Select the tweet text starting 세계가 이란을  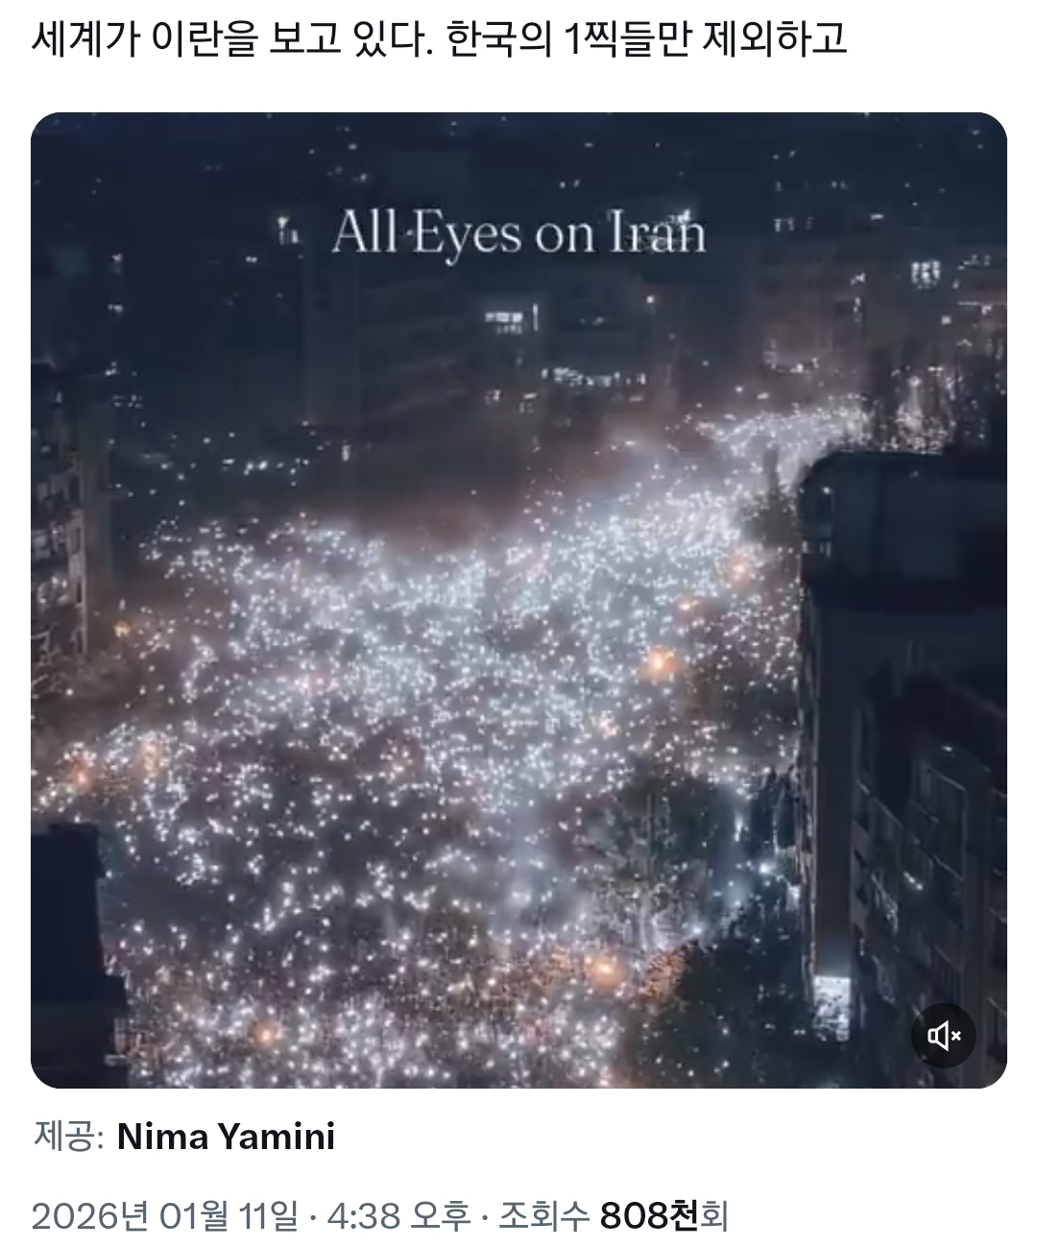440,38
